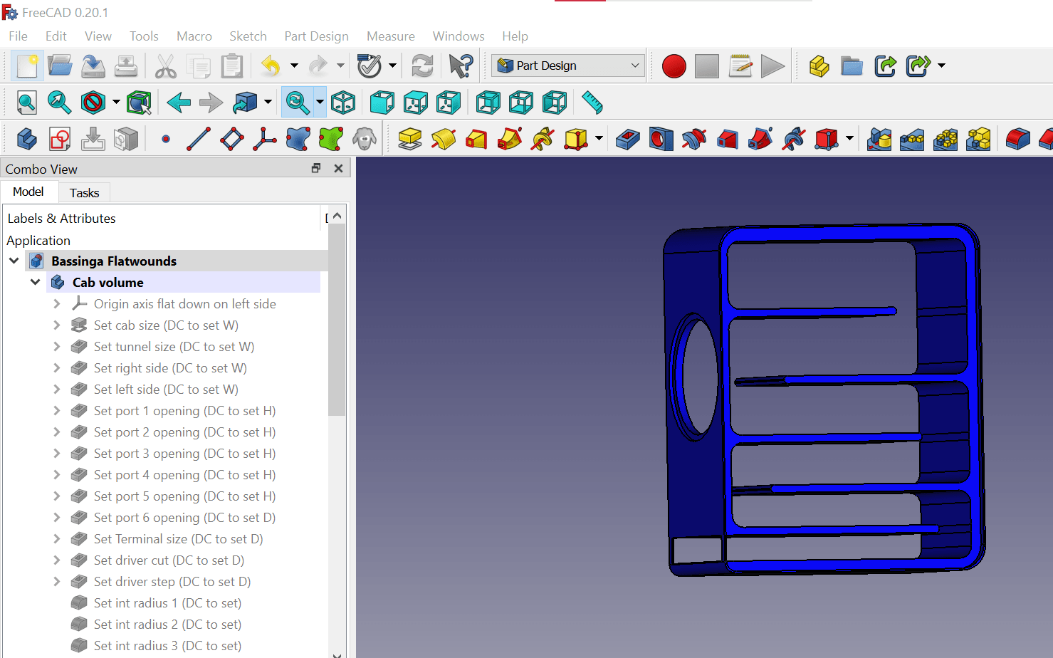Go back with left navigation arrow
Screen dimensions: 1053x658
point(179,103)
